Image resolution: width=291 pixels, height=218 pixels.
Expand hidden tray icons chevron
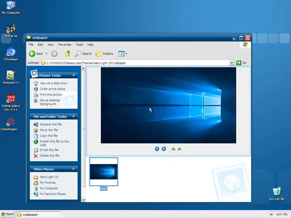click(271, 215)
